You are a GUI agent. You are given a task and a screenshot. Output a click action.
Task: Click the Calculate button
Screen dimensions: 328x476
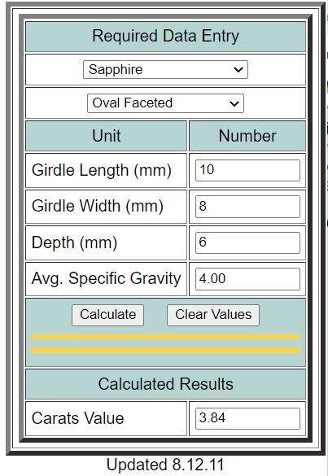(107, 315)
